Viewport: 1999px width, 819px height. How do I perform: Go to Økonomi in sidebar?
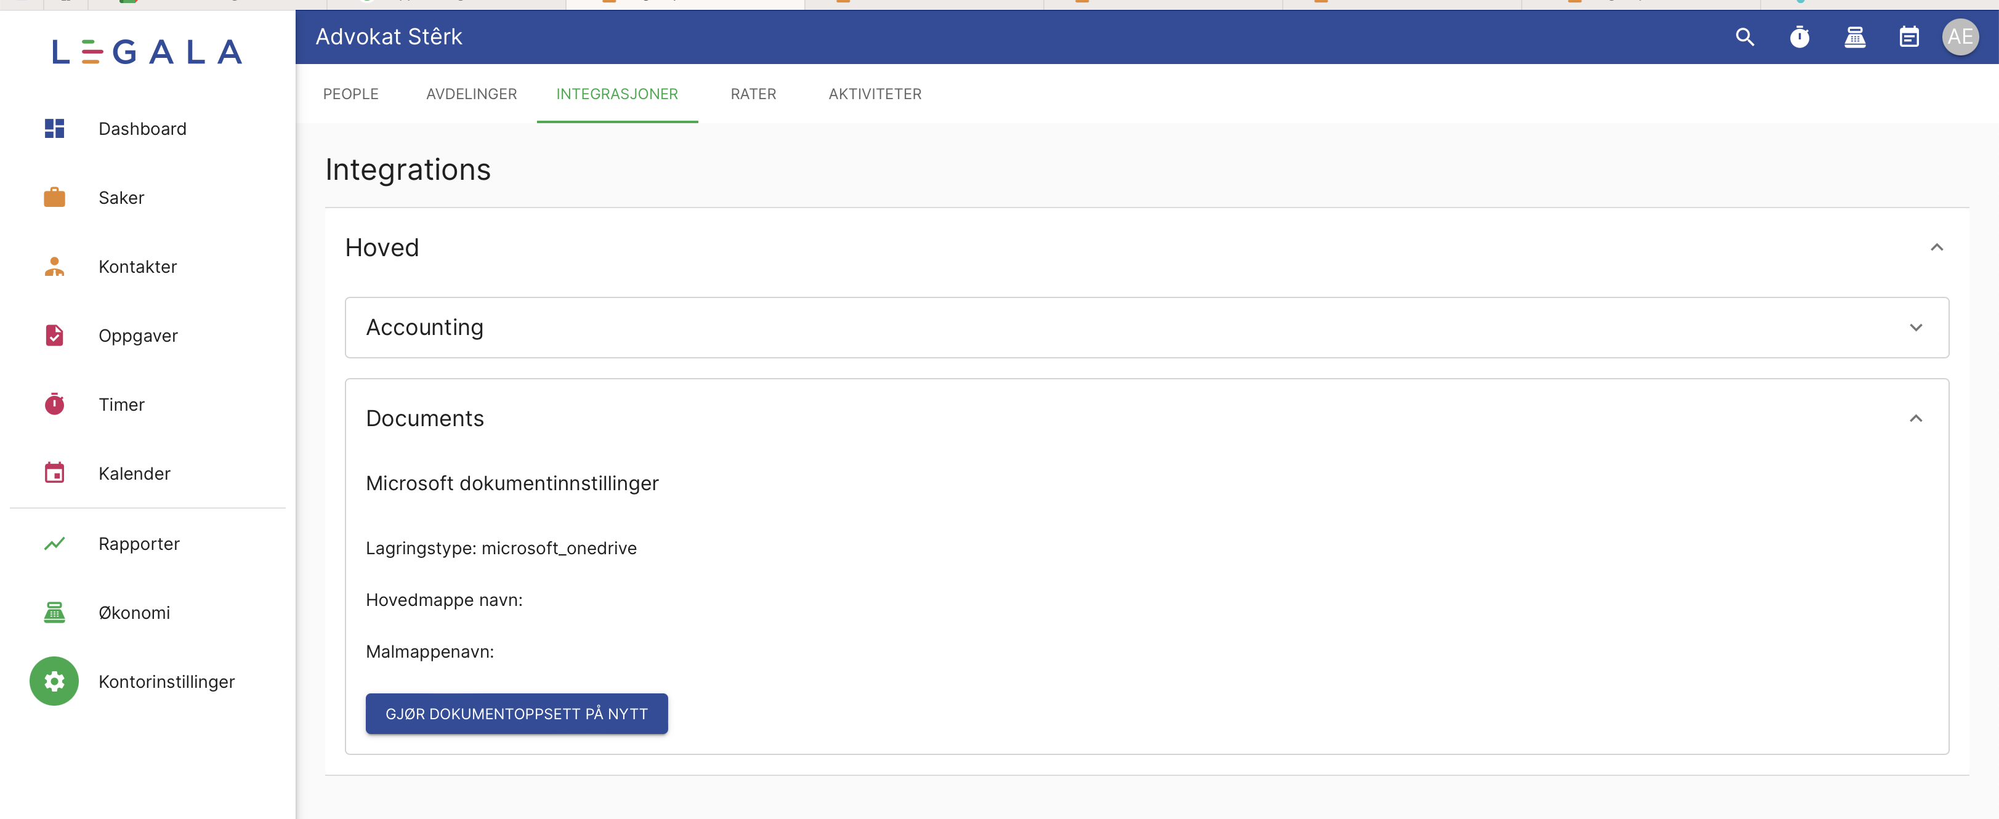click(134, 613)
